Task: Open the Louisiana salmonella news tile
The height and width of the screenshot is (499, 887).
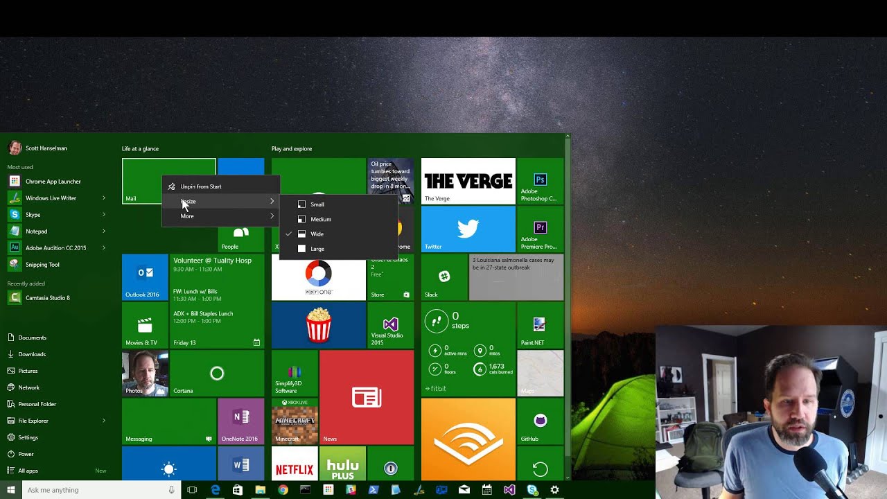Action: tap(517, 277)
